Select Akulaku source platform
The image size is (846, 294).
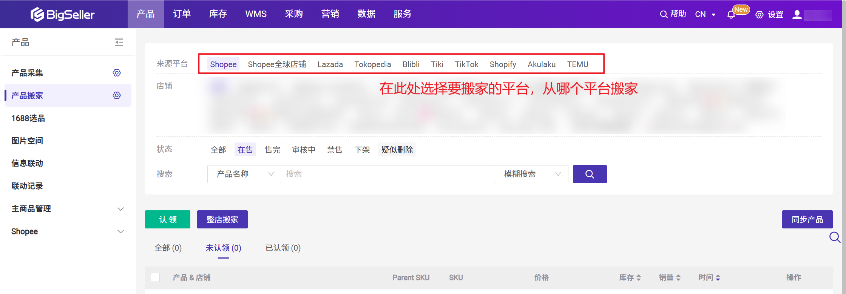click(x=542, y=64)
